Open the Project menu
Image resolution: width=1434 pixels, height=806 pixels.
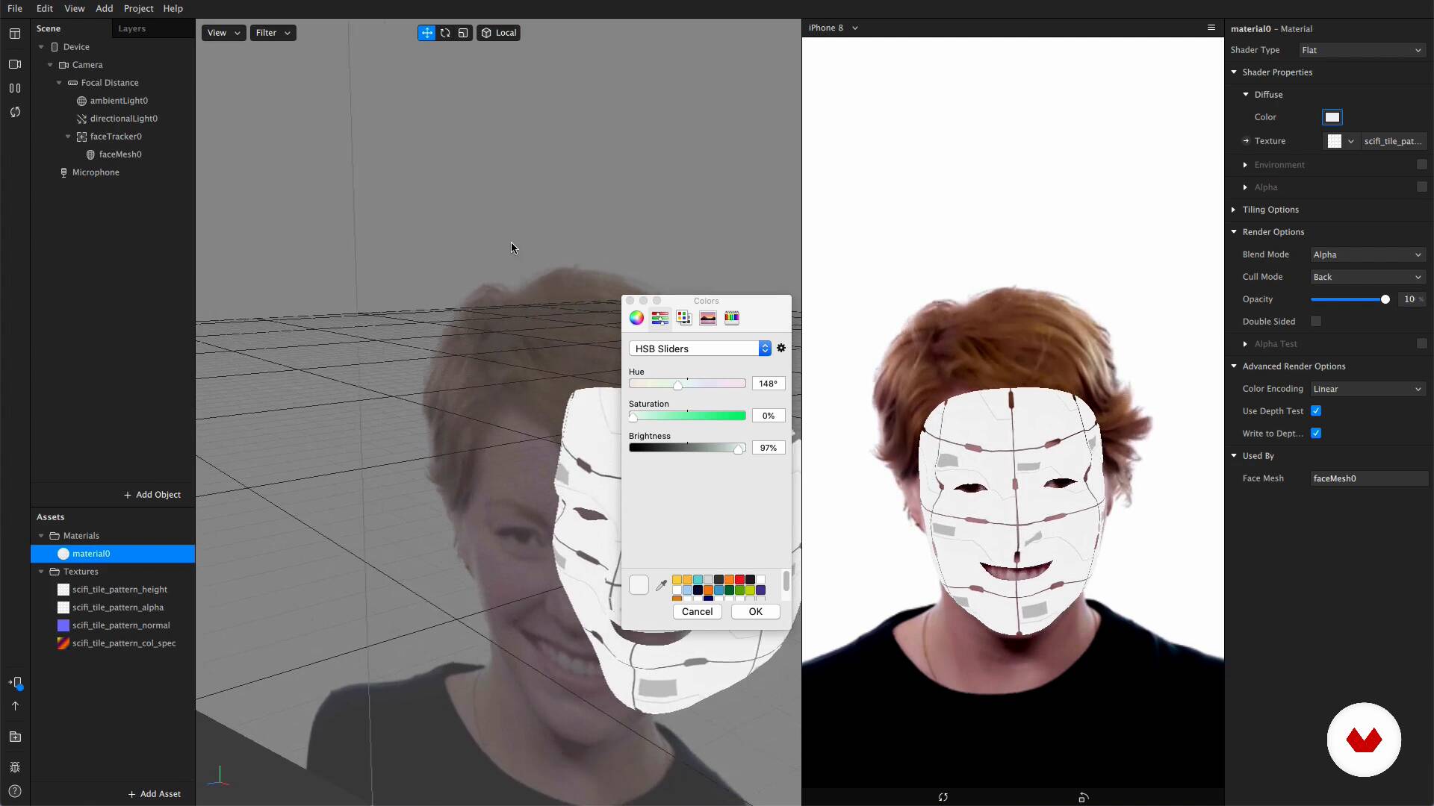pos(138,8)
